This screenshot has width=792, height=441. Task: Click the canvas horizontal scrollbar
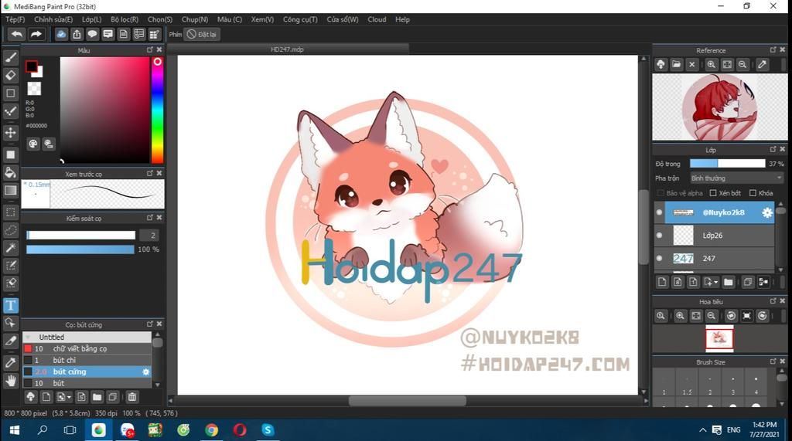click(x=407, y=401)
